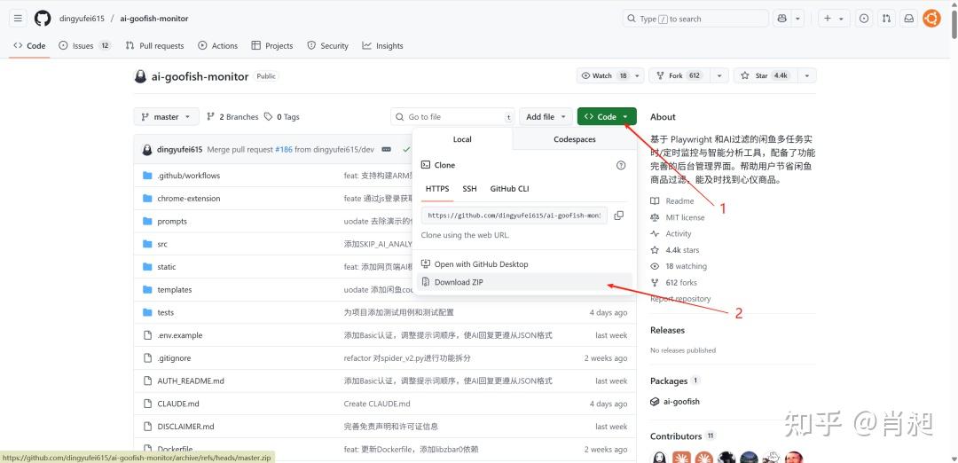Expand the Add file dropdown

click(x=546, y=117)
